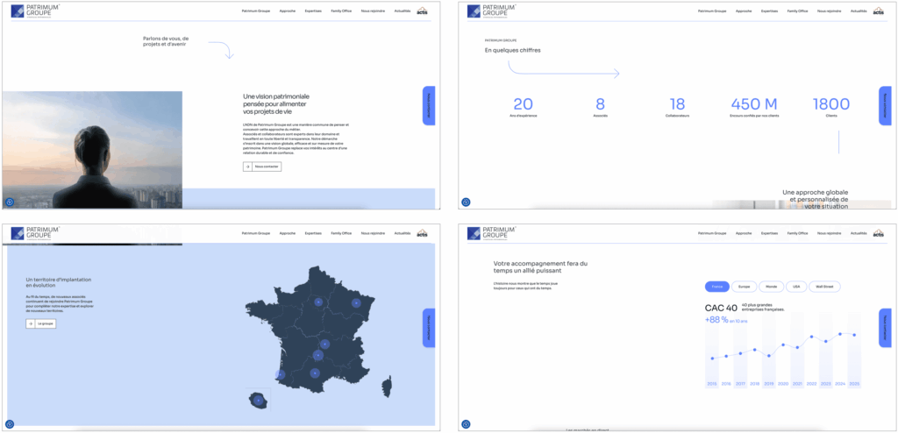Open Family Office menu on the En quelques chiffres page

(797, 11)
